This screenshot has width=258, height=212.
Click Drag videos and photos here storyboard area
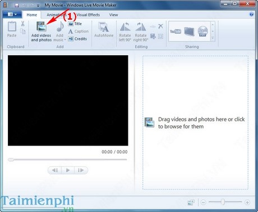[195, 123]
